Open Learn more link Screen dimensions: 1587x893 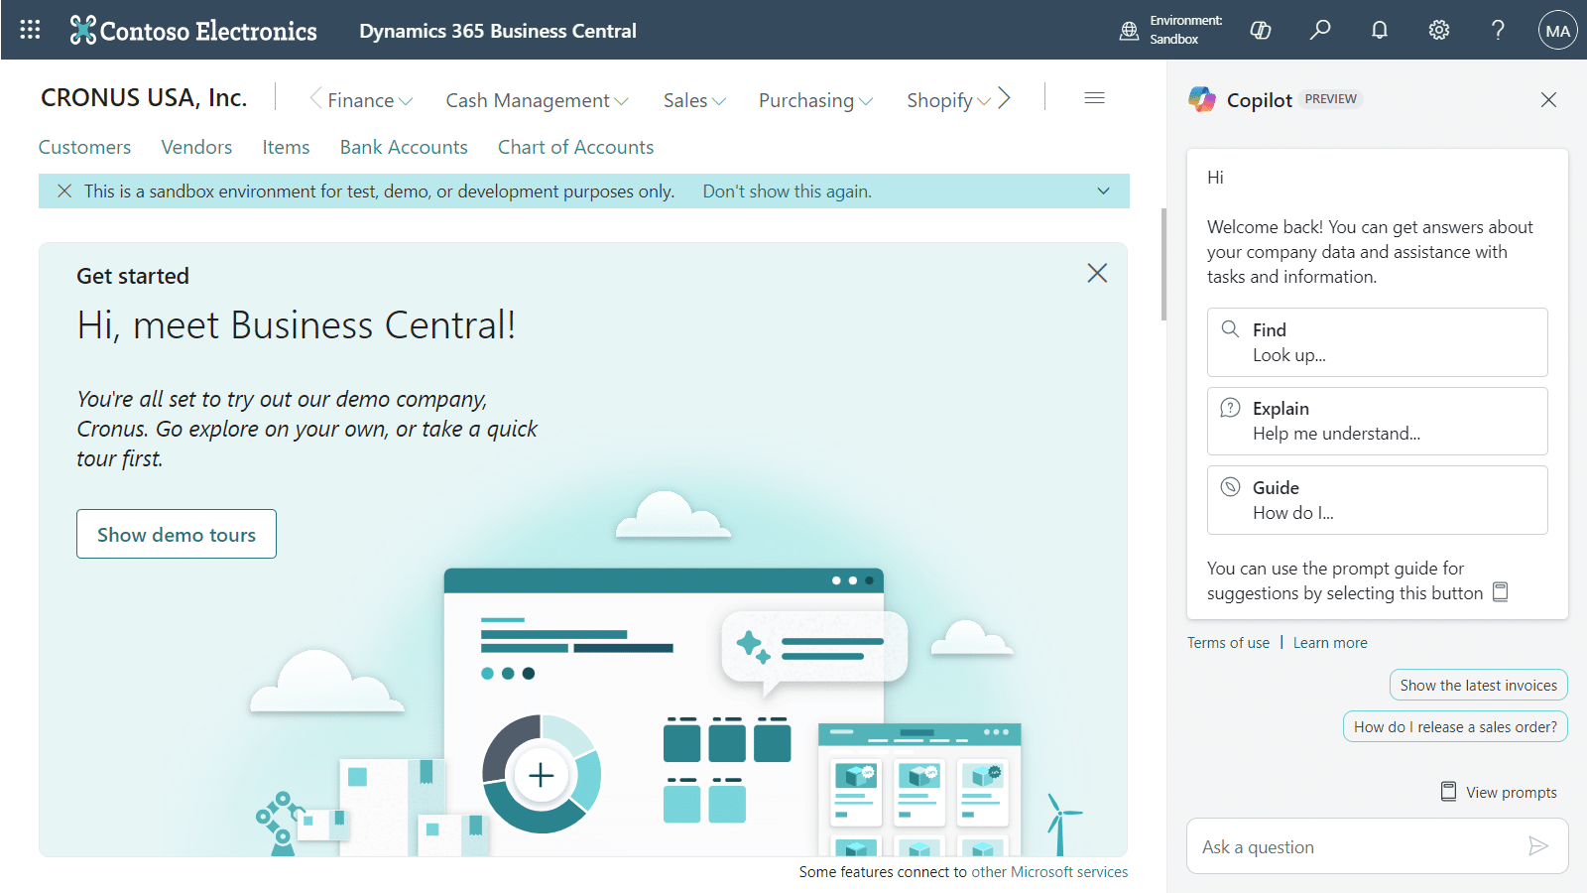point(1330,643)
